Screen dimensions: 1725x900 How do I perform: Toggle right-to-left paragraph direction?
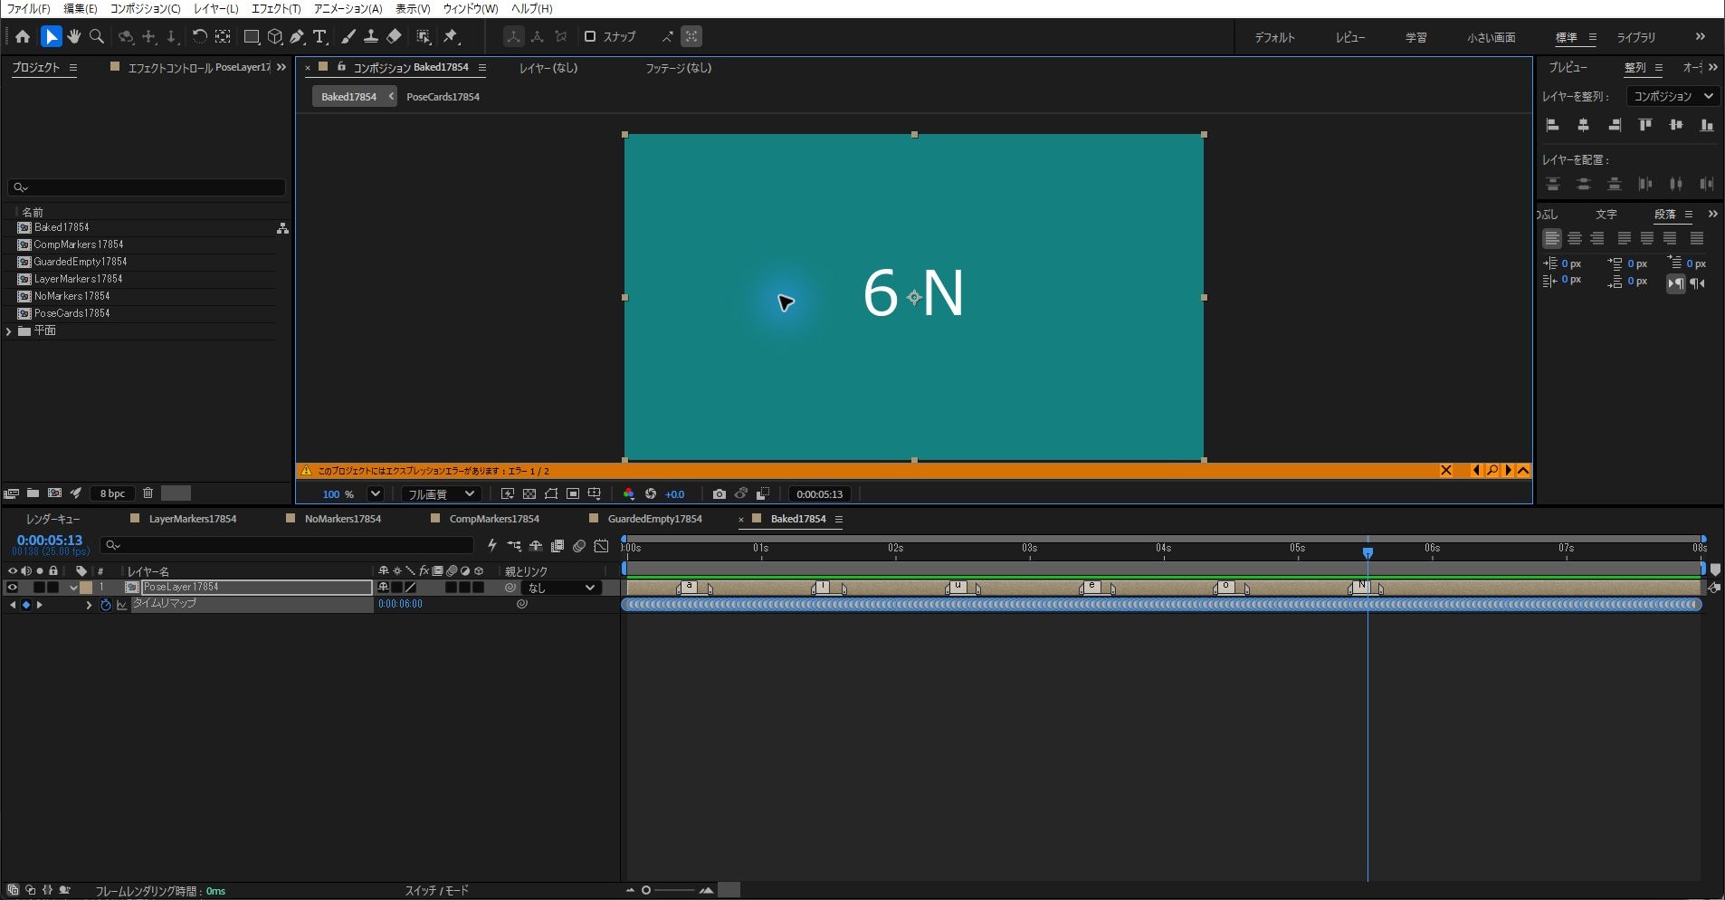[x=1698, y=282]
